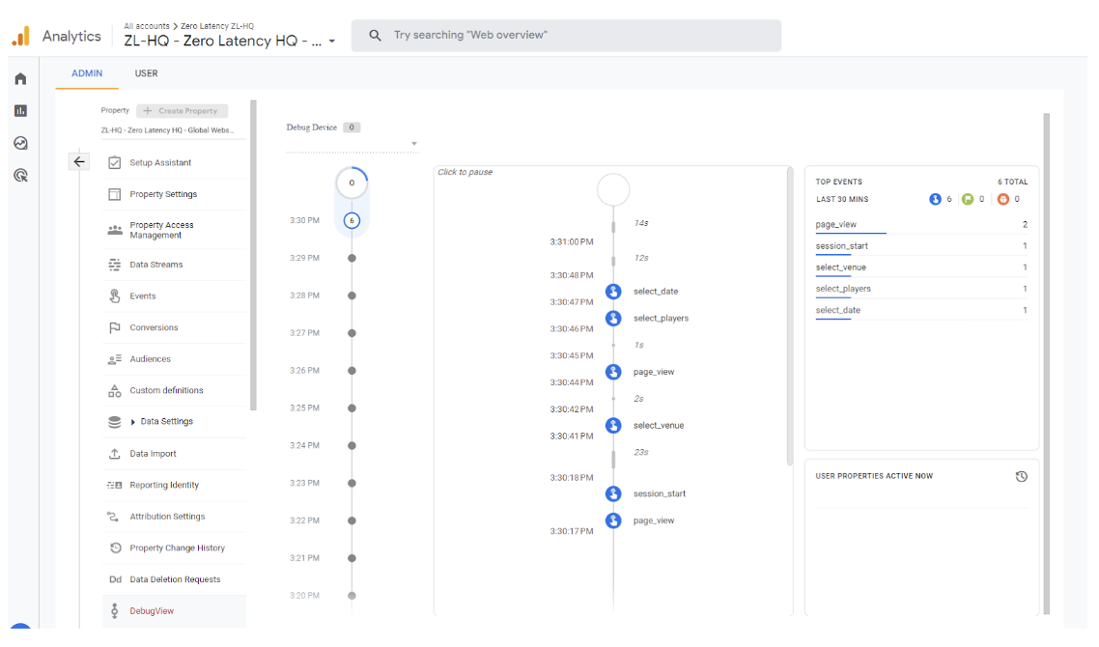Switch to the ADMIN tab
This screenshot has height=647, width=1099.
point(87,73)
